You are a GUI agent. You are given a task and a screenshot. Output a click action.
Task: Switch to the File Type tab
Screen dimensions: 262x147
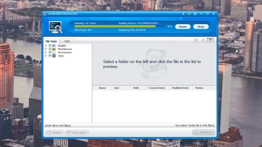tap(51, 41)
